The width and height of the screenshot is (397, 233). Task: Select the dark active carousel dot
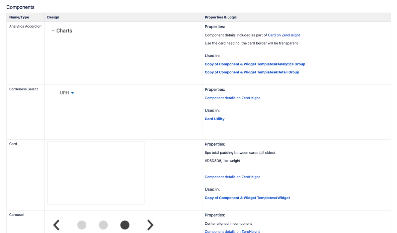point(125,225)
